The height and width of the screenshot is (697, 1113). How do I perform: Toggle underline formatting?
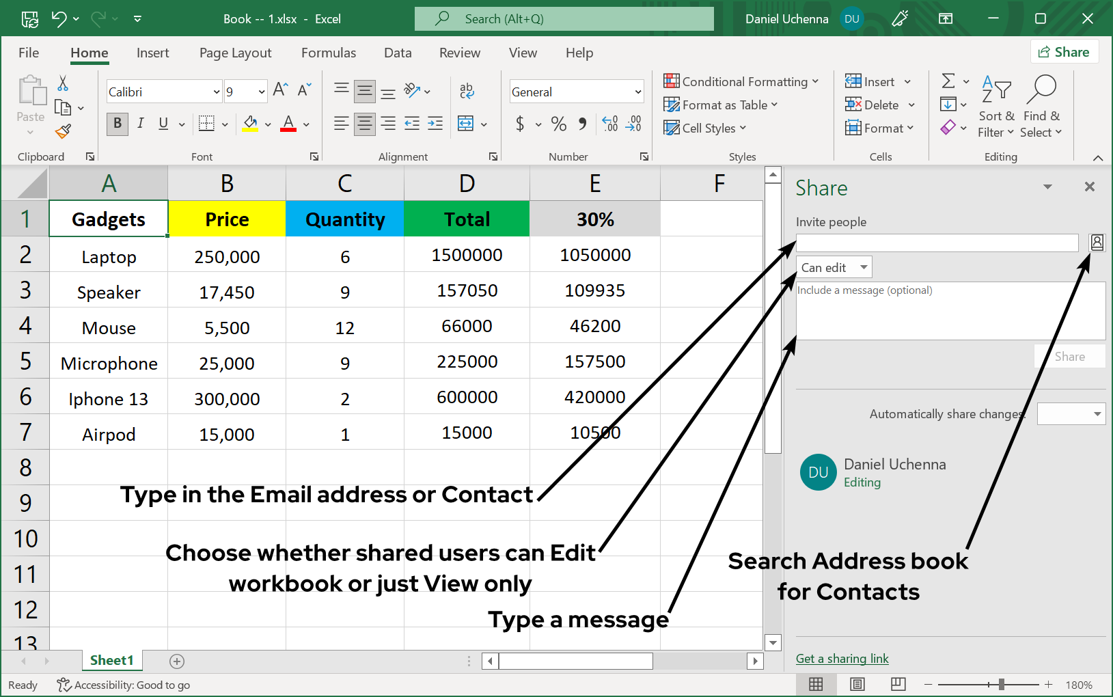coord(163,124)
